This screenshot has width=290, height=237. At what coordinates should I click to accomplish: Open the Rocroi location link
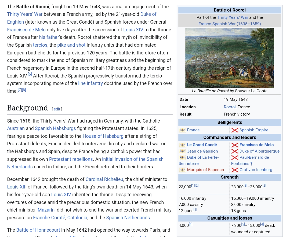click(x=230, y=107)
